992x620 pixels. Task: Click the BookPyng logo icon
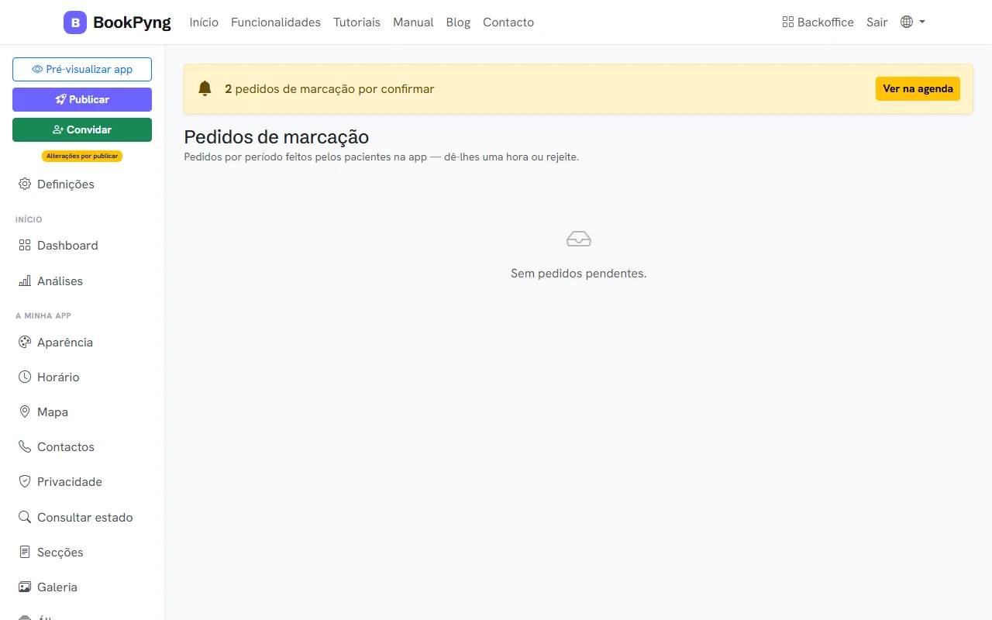pyautogui.click(x=75, y=22)
